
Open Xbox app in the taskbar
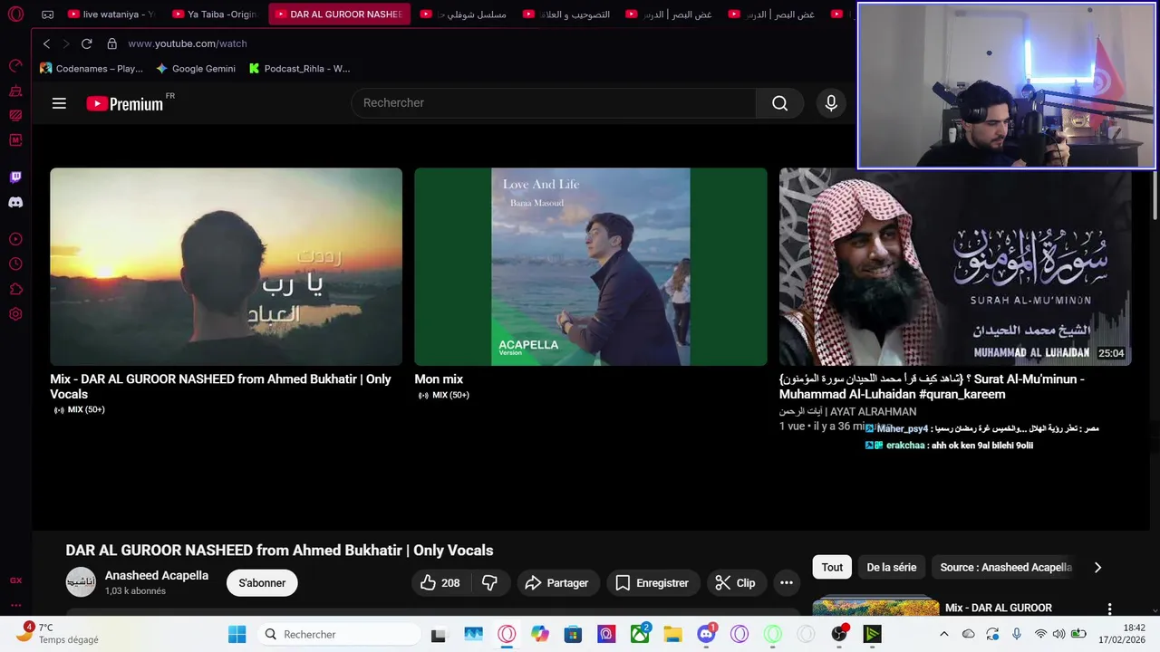coord(640,634)
